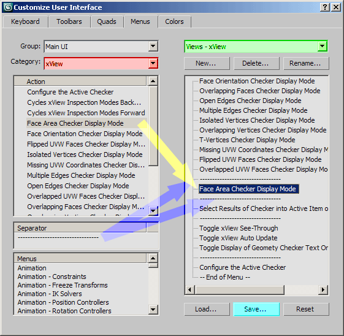Click right menu tree scroll right arrow

[x=323, y=290]
